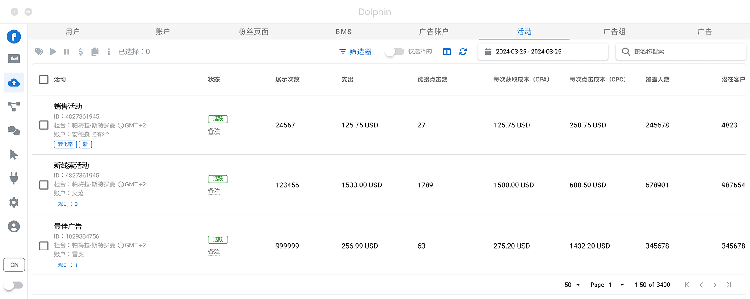Open settings gear in the sidebar
750x299 pixels.
click(x=14, y=202)
